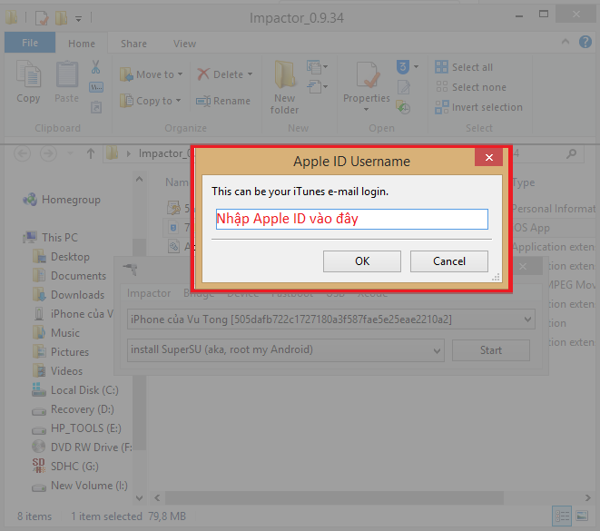Viewport: 600px width, 531px height.
Task: Click Start button in Impactor window
Action: [x=491, y=350]
